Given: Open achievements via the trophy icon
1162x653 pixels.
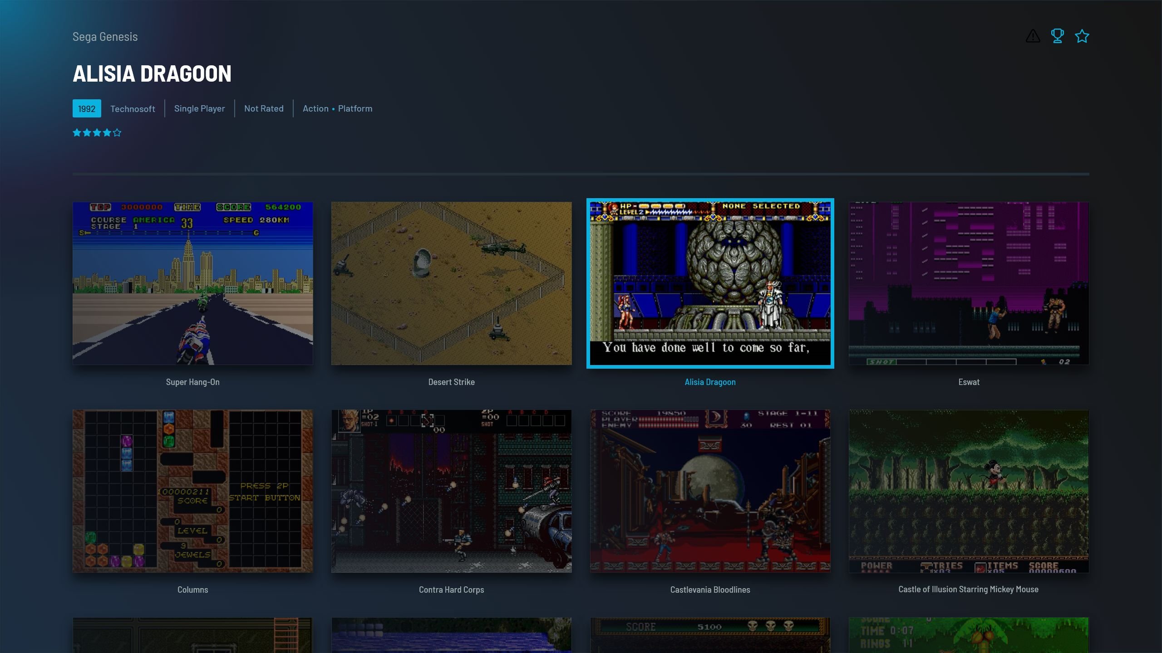Looking at the screenshot, I should click(x=1057, y=36).
